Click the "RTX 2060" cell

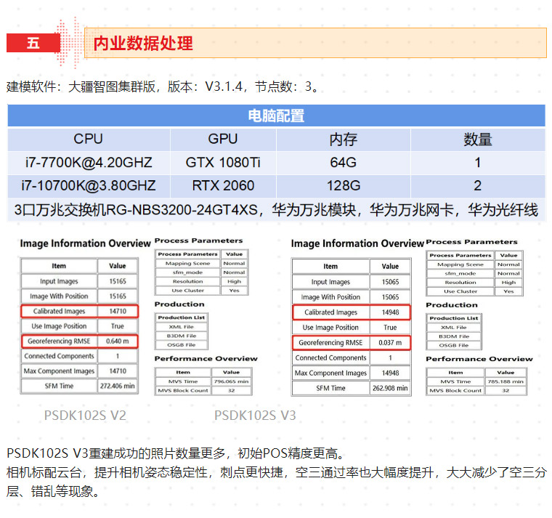tap(222, 186)
